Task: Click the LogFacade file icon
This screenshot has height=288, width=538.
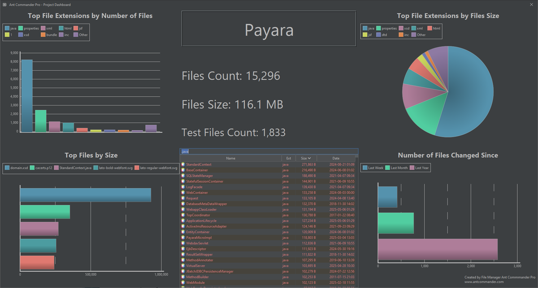Action: (183, 187)
